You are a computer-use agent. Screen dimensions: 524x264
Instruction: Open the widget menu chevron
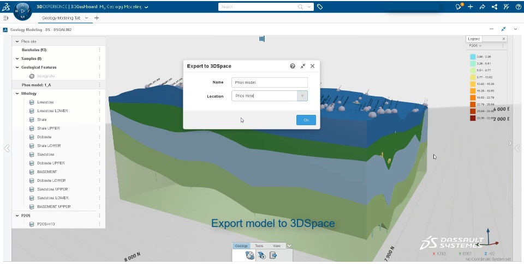[x=516, y=29]
